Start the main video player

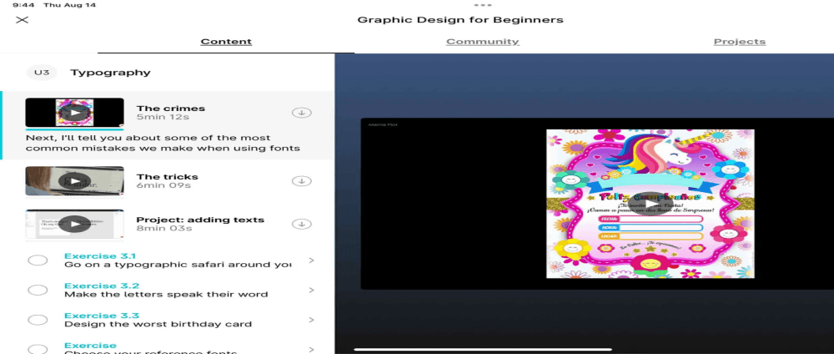coord(651,205)
